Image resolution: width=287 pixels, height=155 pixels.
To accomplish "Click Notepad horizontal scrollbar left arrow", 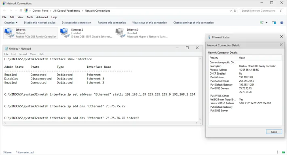I will point(5,123).
